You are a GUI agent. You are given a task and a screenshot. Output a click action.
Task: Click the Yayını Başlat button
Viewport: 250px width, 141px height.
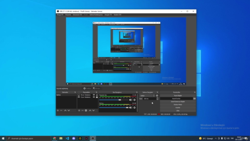point(178,96)
